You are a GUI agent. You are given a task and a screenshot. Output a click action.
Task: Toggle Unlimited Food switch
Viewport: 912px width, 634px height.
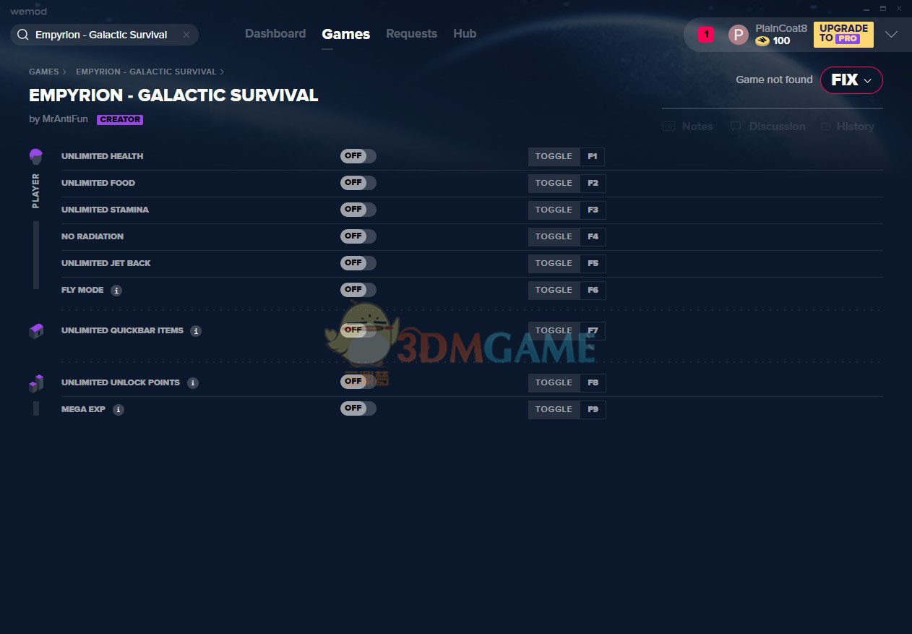(358, 183)
